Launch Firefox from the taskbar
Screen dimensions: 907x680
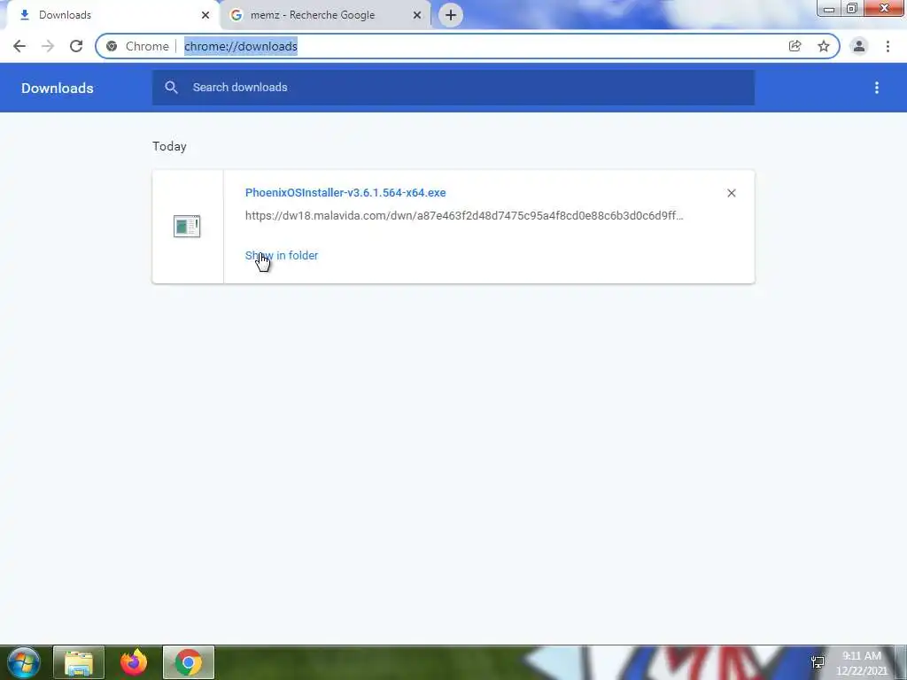click(x=134, y=662)
